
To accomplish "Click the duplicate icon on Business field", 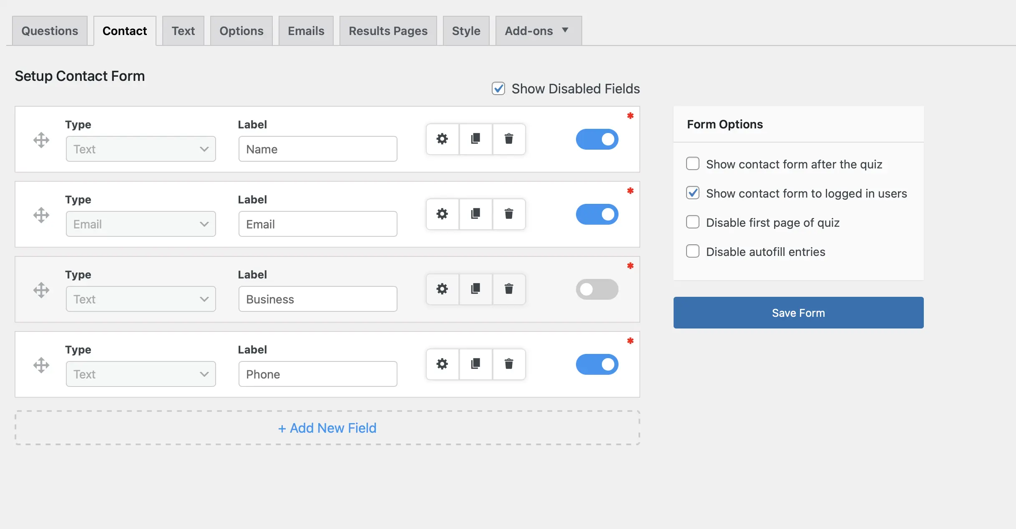I will 475,289.
